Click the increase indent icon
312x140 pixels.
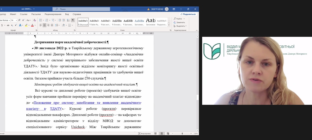click(64, 20)
